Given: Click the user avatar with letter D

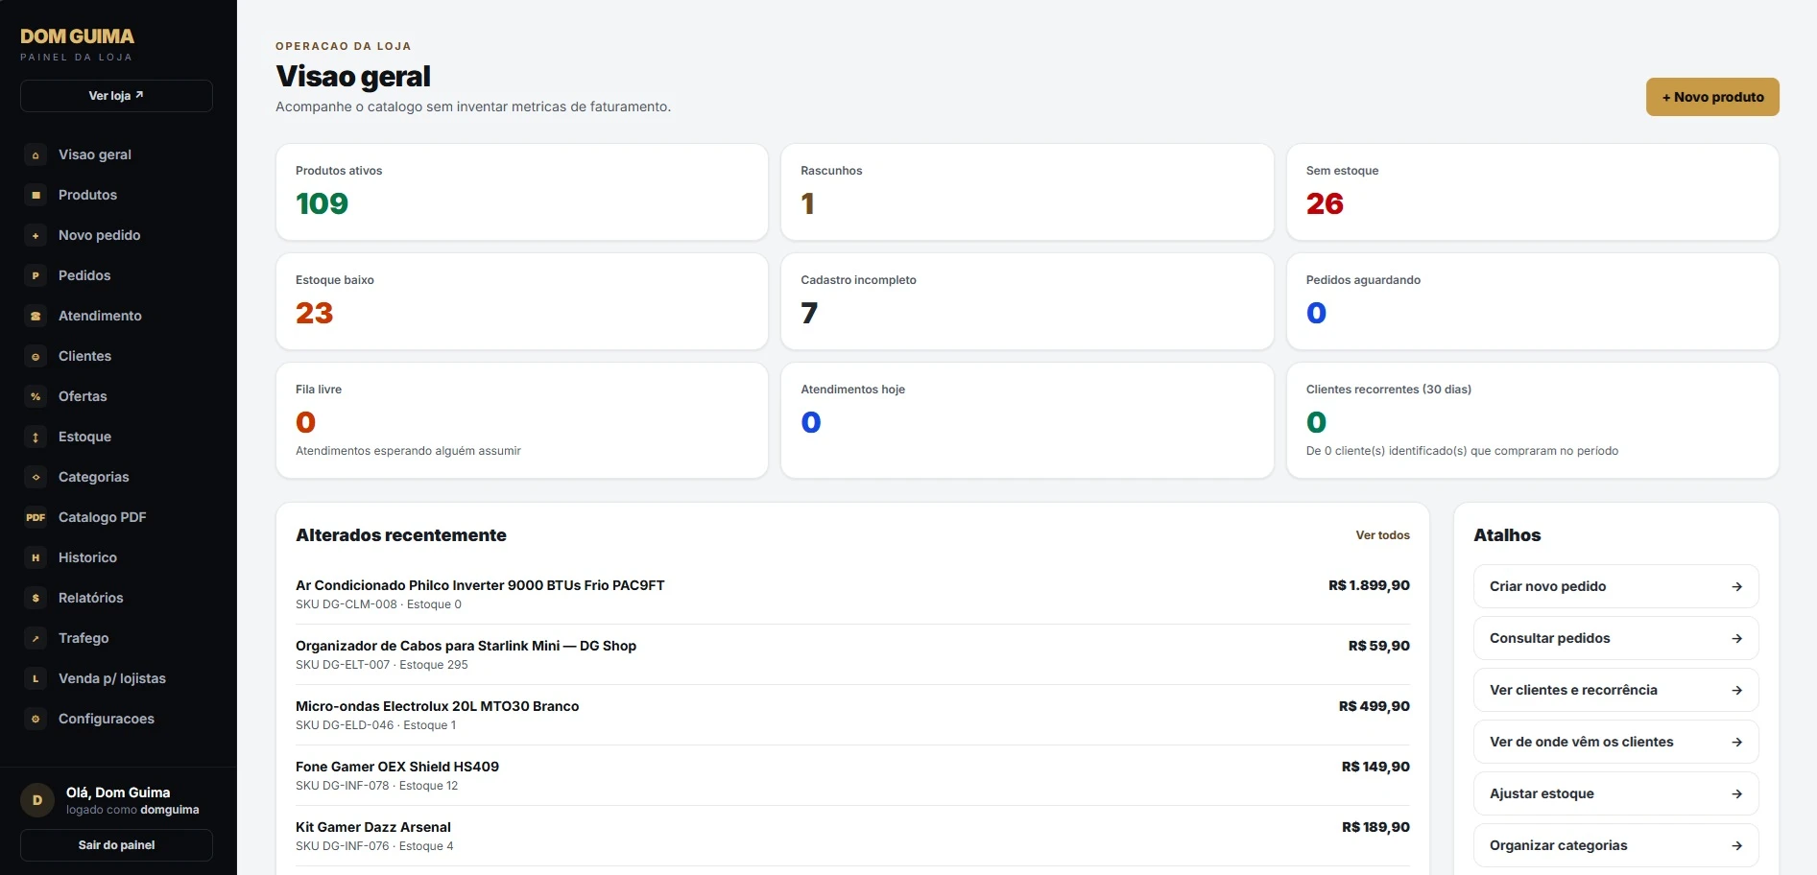Looking at the screenshot, I should click(37, 800).
